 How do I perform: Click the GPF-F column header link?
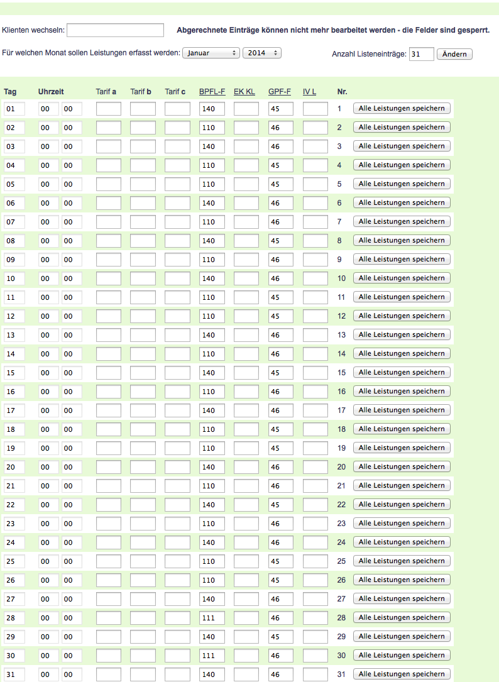pyautogui.click(x=280, y=92)
